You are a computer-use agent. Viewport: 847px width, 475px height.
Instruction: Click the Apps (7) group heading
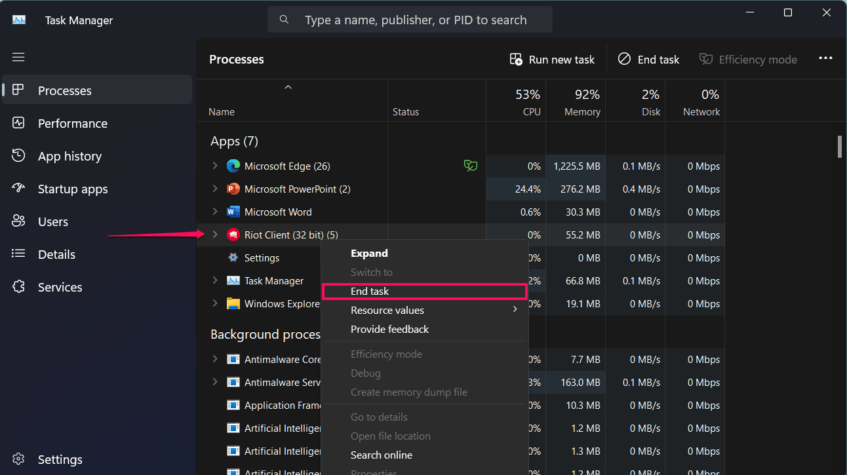[x=234, y=141]
